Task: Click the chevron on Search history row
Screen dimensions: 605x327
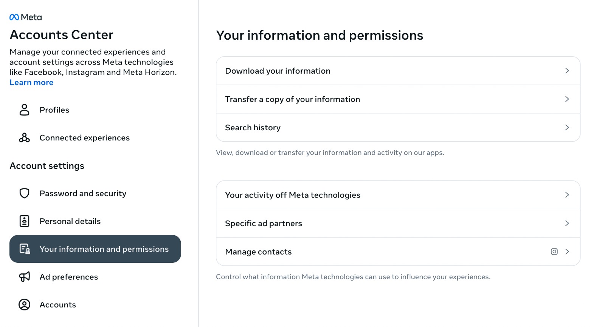Action: [567, 127]
